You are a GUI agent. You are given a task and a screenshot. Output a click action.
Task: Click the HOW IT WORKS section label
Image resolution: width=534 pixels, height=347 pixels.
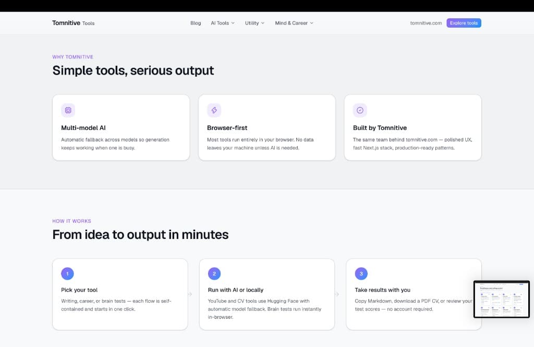[x=71, y=221]
